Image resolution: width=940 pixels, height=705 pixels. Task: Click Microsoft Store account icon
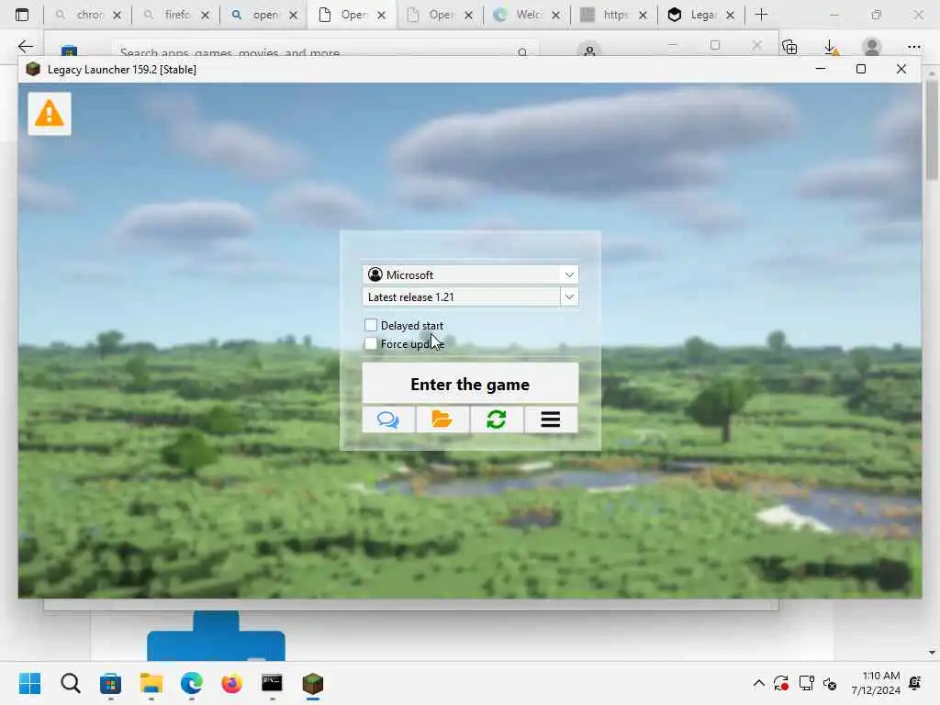[589, 50]
